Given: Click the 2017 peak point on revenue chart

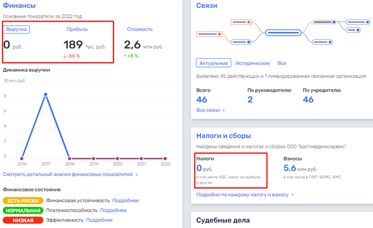Looking at the screenshot, I should (x=45, y=95).
